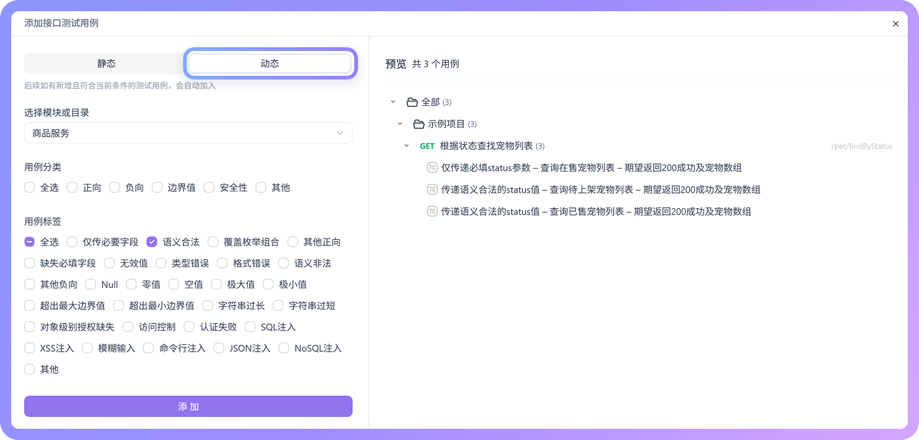Toggle the 全选 tag checkbox under 用例标签

(29, 242)
